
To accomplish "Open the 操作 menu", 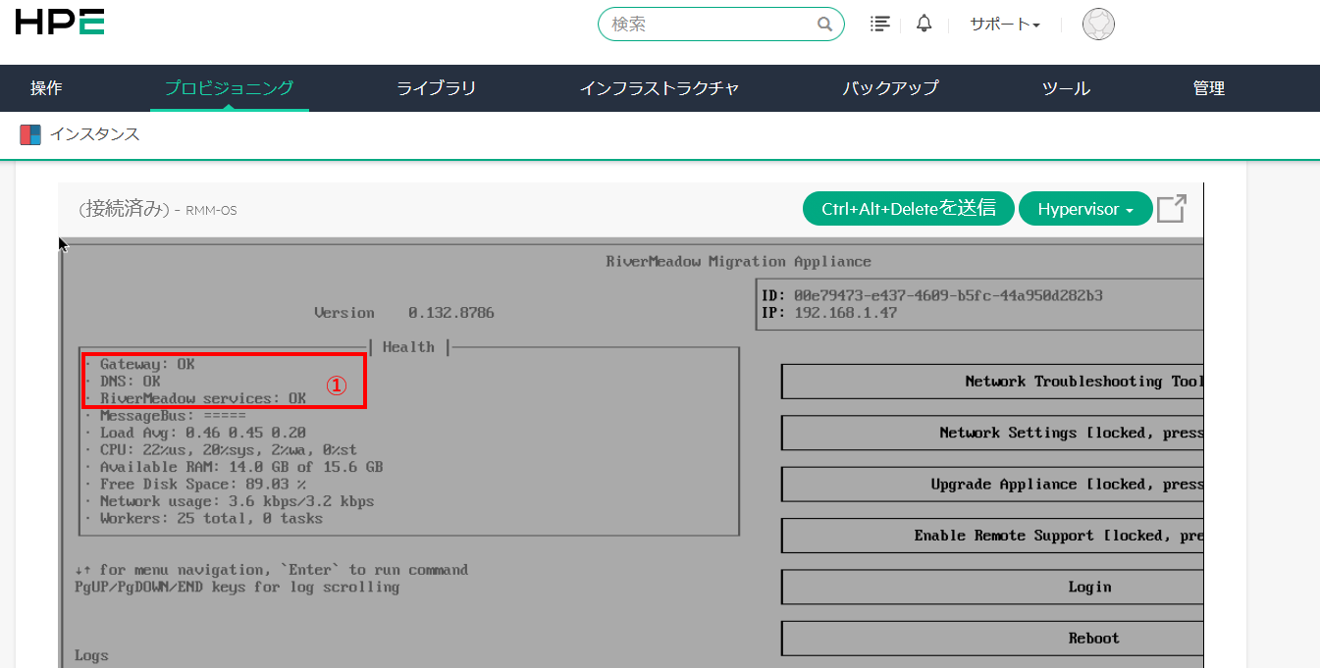I will [46, 88].
